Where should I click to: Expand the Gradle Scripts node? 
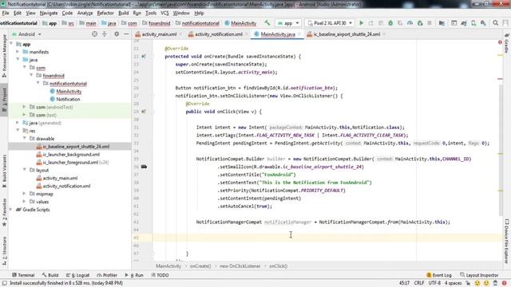pyautogui.click(x=11, y=210)
